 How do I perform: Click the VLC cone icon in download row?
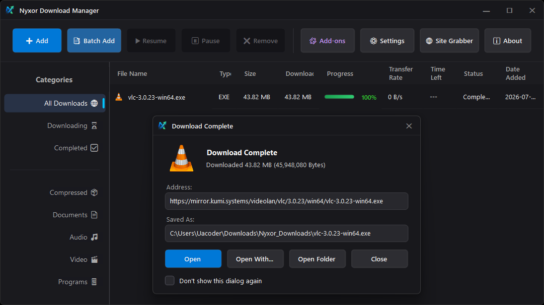tap(119, 97)
